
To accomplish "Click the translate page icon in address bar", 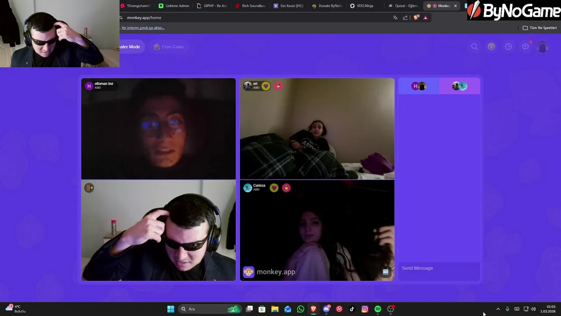I will click(395, 18).
